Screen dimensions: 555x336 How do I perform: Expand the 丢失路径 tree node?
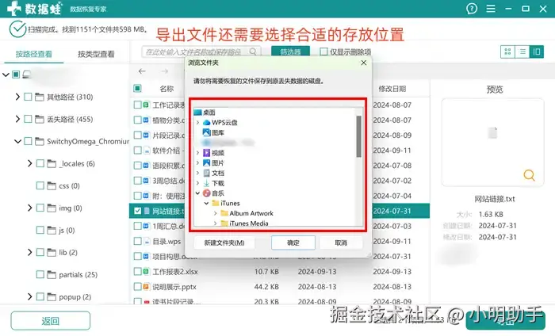pyautogui.click(x=17, y=119)
